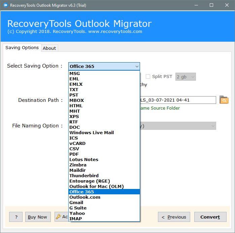This screenshot has height=233, width=235.
Task: Choose Outlook for Mac (OLM) entry
Action: (x=104, y=187)
